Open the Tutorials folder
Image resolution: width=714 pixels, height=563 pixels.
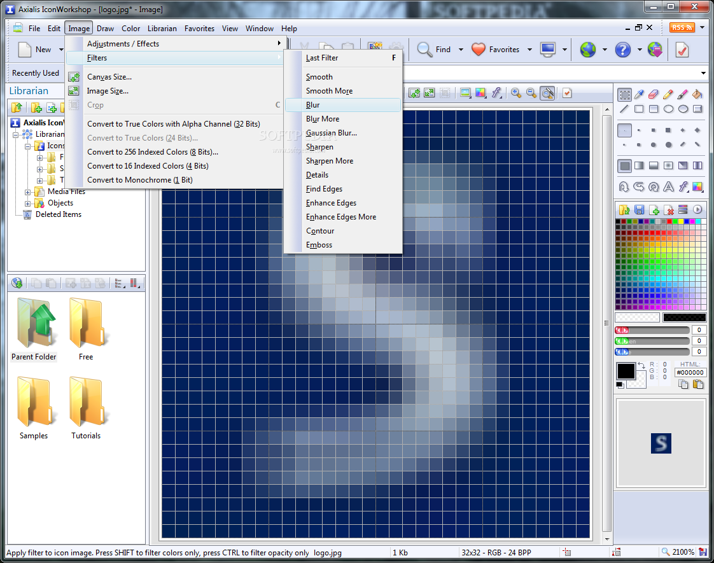click(86, 408)
